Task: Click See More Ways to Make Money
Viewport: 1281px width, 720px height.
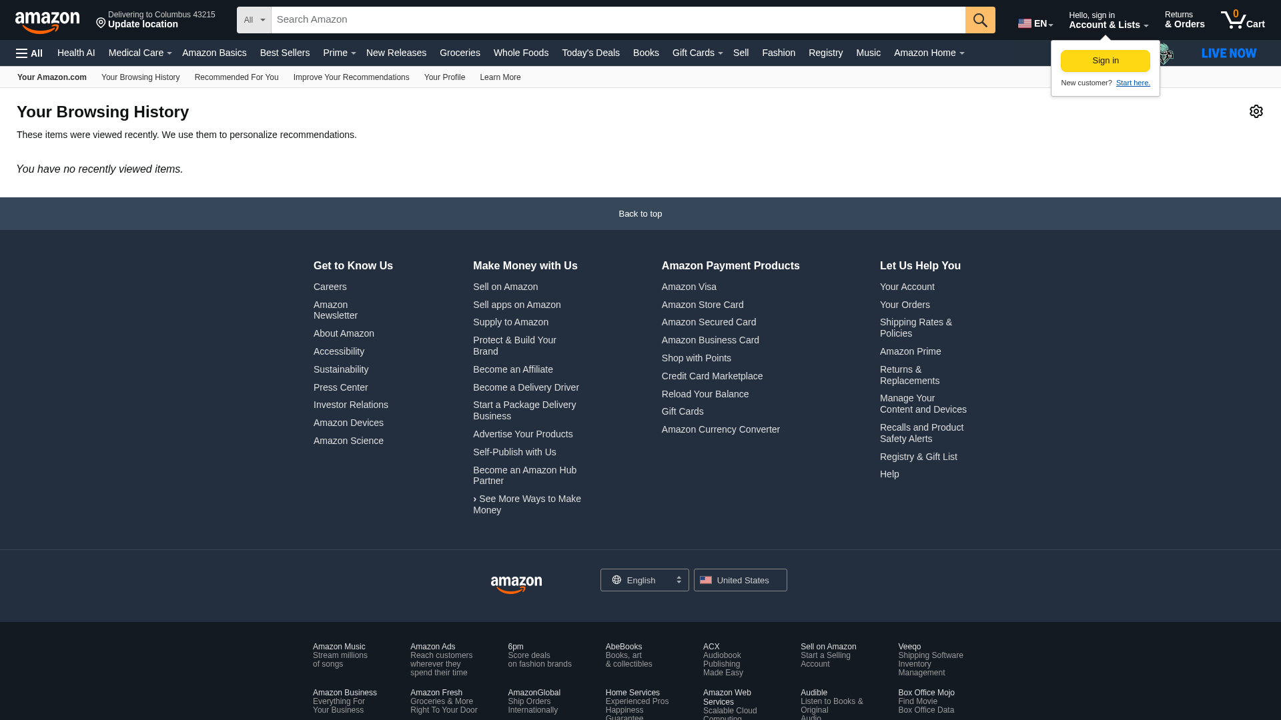Action: [527, 504]
